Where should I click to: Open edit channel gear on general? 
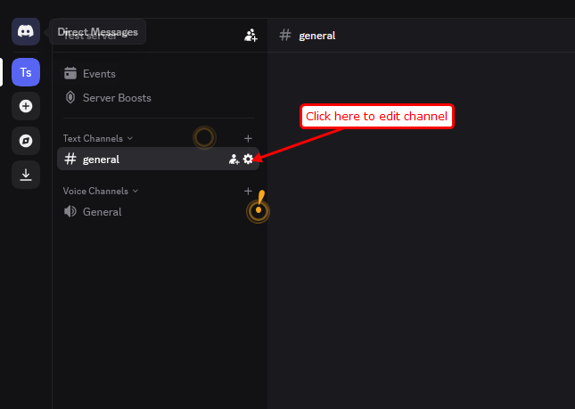(248, 159)
